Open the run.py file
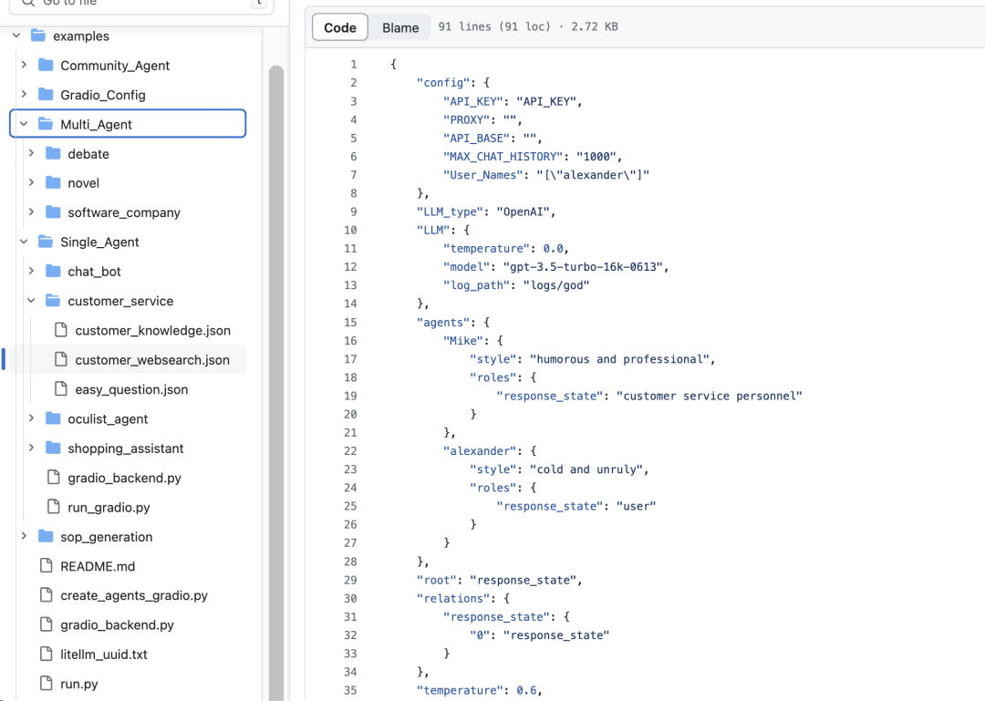 click(x=79, y=684)
